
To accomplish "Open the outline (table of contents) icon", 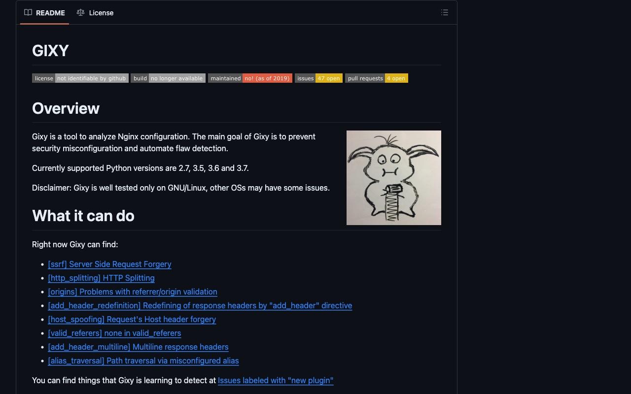I will pyautogui.click(x=444, y=13).
